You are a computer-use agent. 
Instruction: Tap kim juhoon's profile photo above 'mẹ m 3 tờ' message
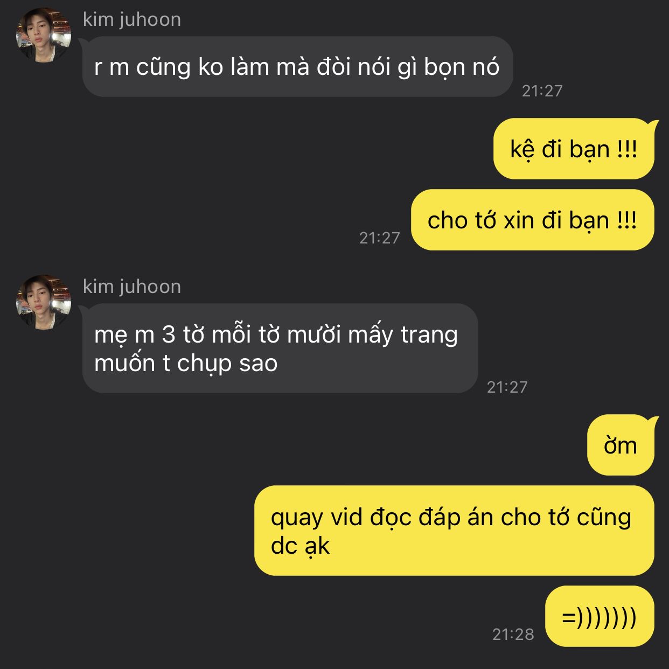click(44, 303)
